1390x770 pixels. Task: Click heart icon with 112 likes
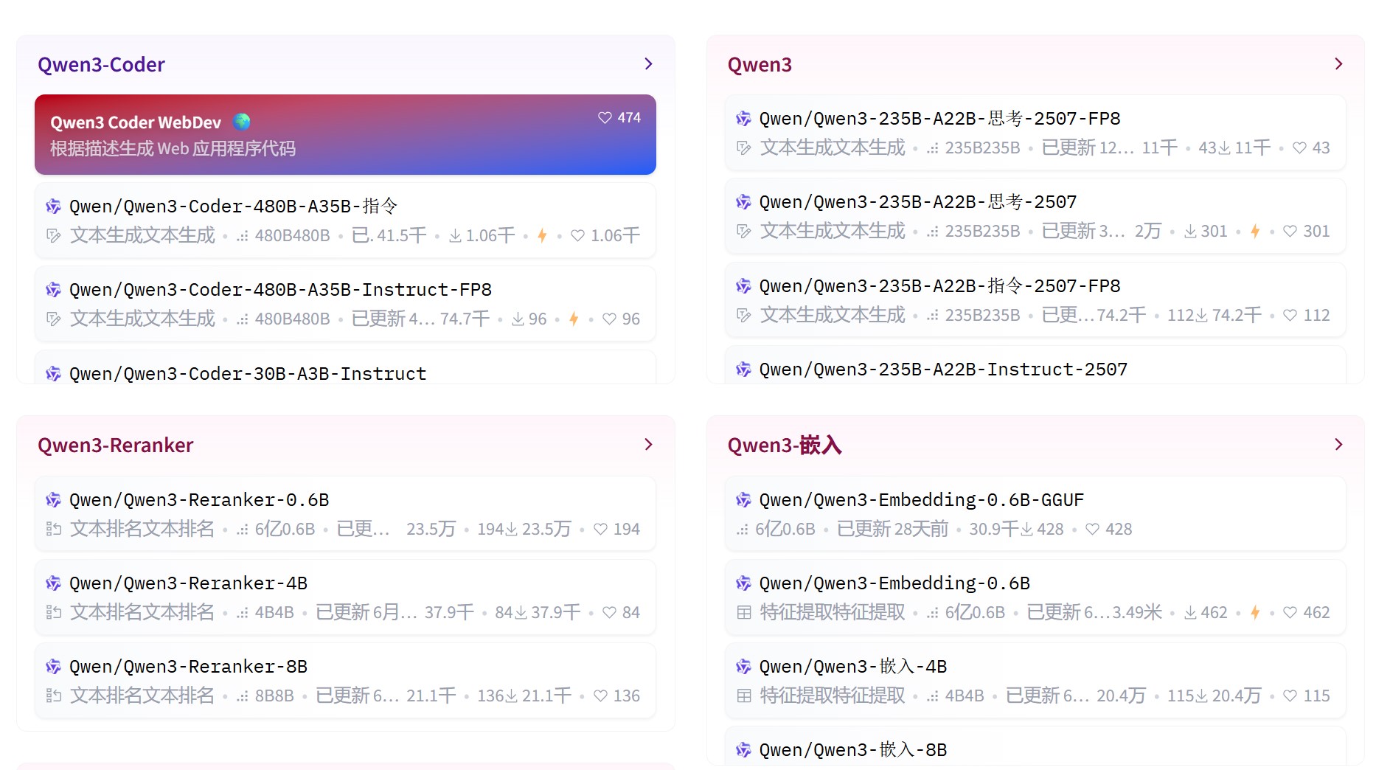(1290, 316)
